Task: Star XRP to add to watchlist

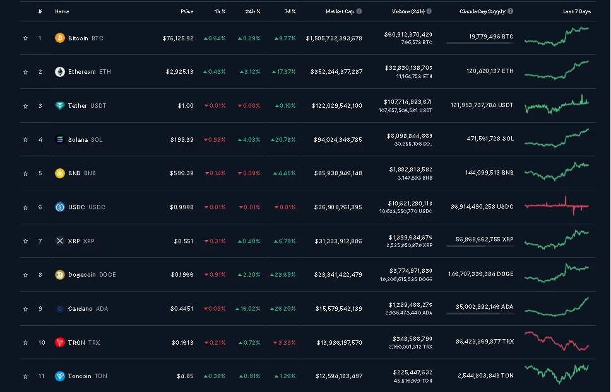Action: (25, 241)
